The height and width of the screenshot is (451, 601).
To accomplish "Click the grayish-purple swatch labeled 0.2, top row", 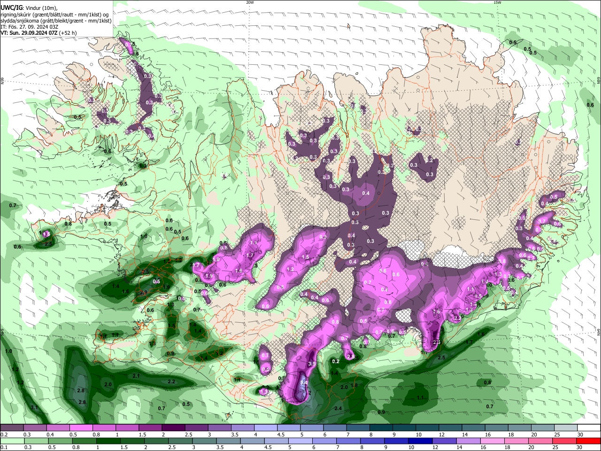I will tap(12, 428).
